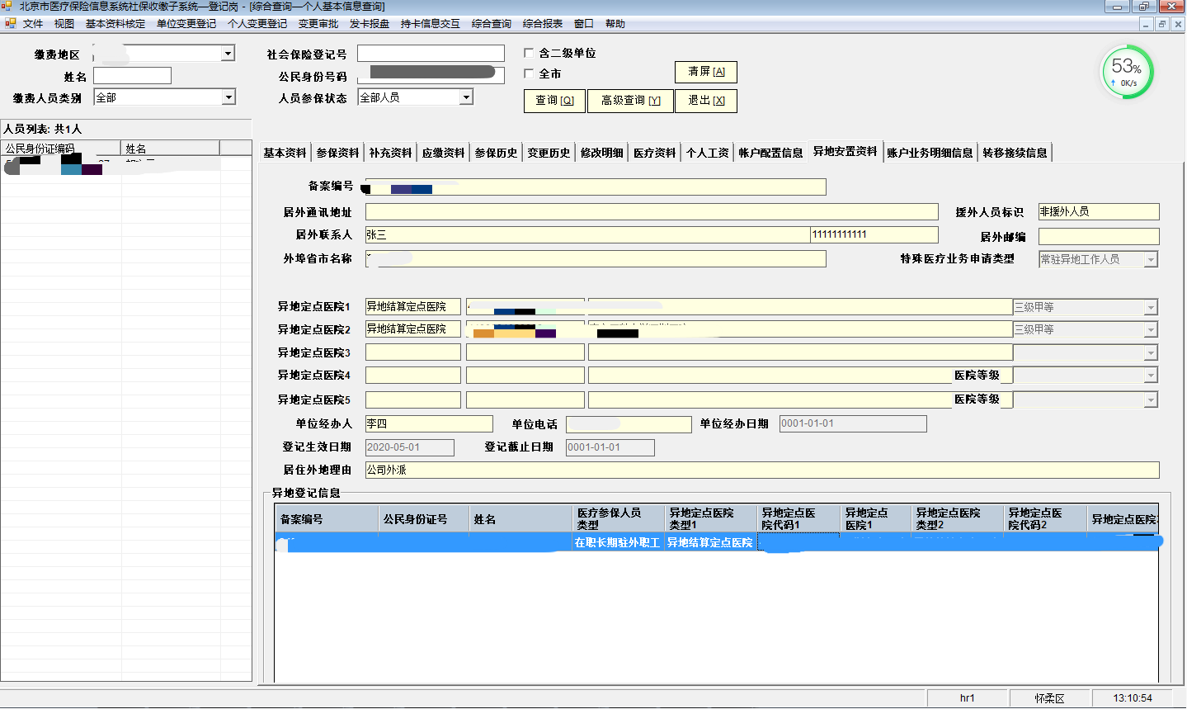
Task: Click the 53% network speed floating widget
Action: (x=1127, y=72)
